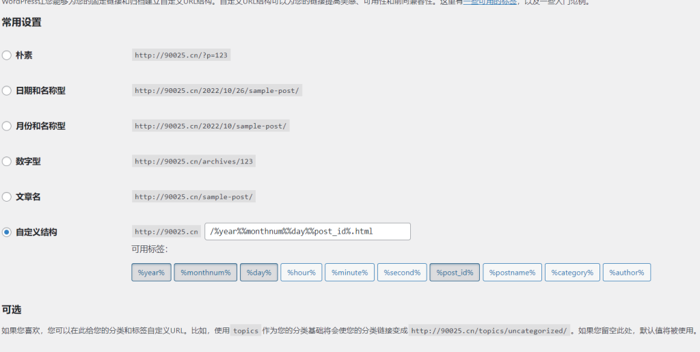Choose the 日期和名称型 permalink option
Viewport: 700px width, 352px height.
pos(7,91)
